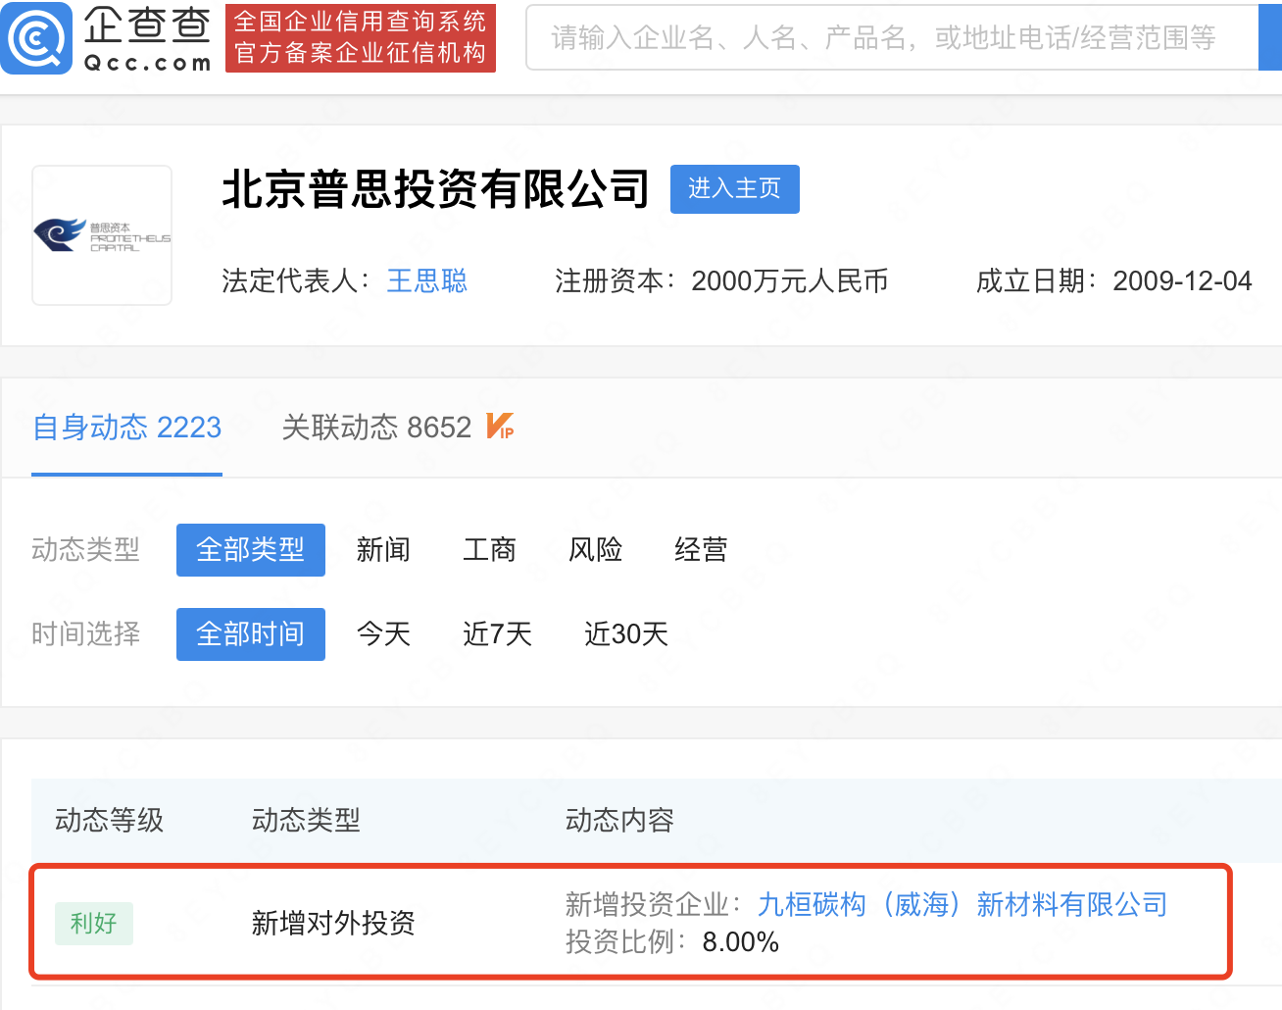
Task: Click the Qcc.com logo icon
Action: (x=36, y=38)
